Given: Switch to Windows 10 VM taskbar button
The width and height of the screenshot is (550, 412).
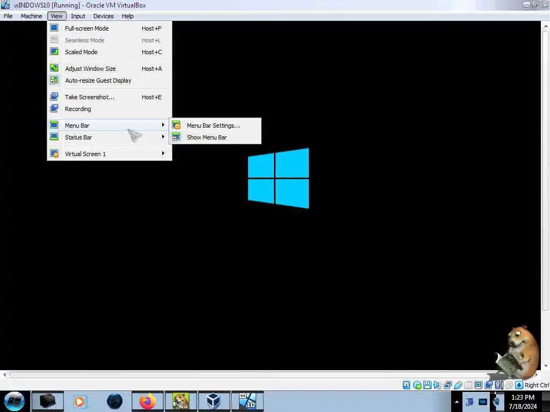Looking at the screenshot, I should coord(247,401).
